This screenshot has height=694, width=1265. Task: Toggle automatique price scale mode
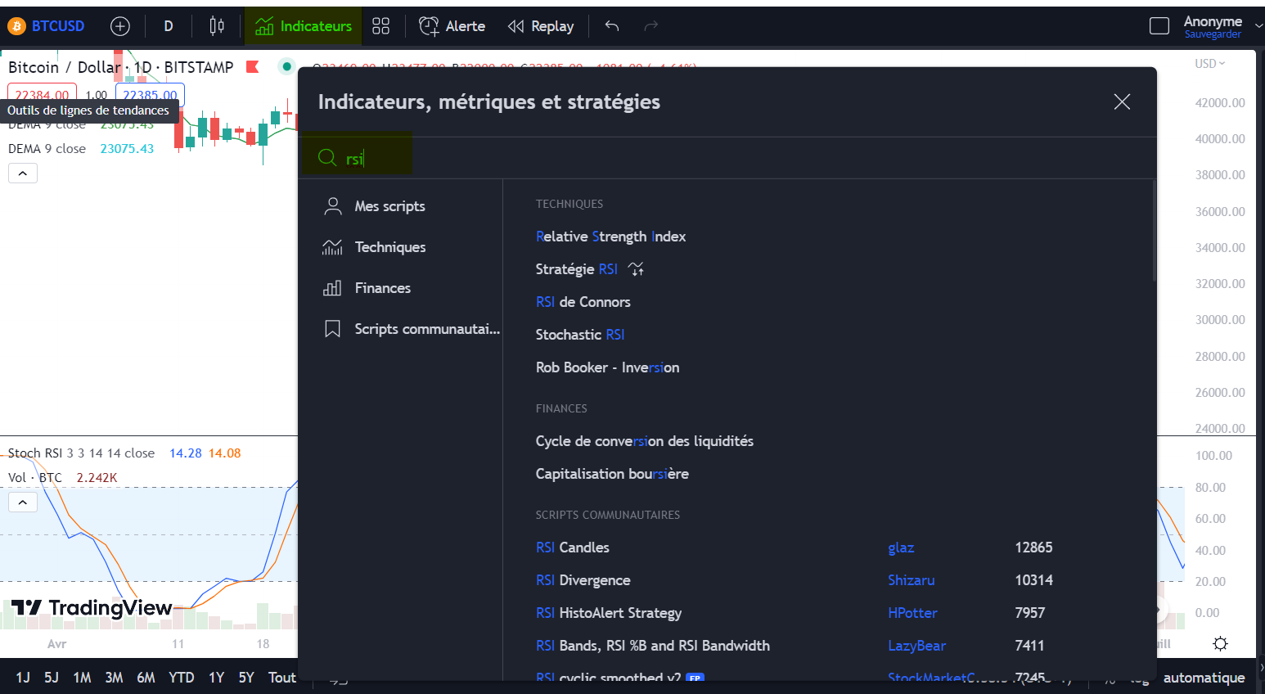(x=1204, y=678)
